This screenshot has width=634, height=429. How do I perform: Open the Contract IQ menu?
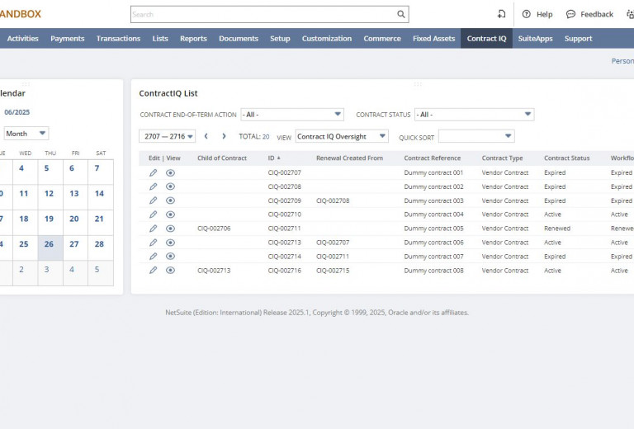(x=486, y=39)
